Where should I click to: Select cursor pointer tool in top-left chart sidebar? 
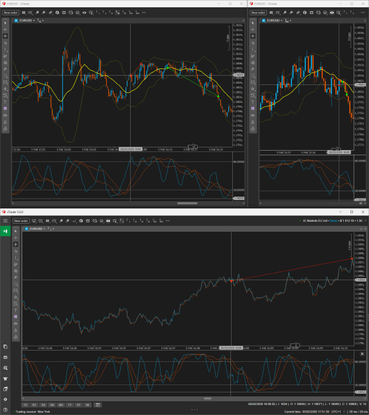coord(5,23)
